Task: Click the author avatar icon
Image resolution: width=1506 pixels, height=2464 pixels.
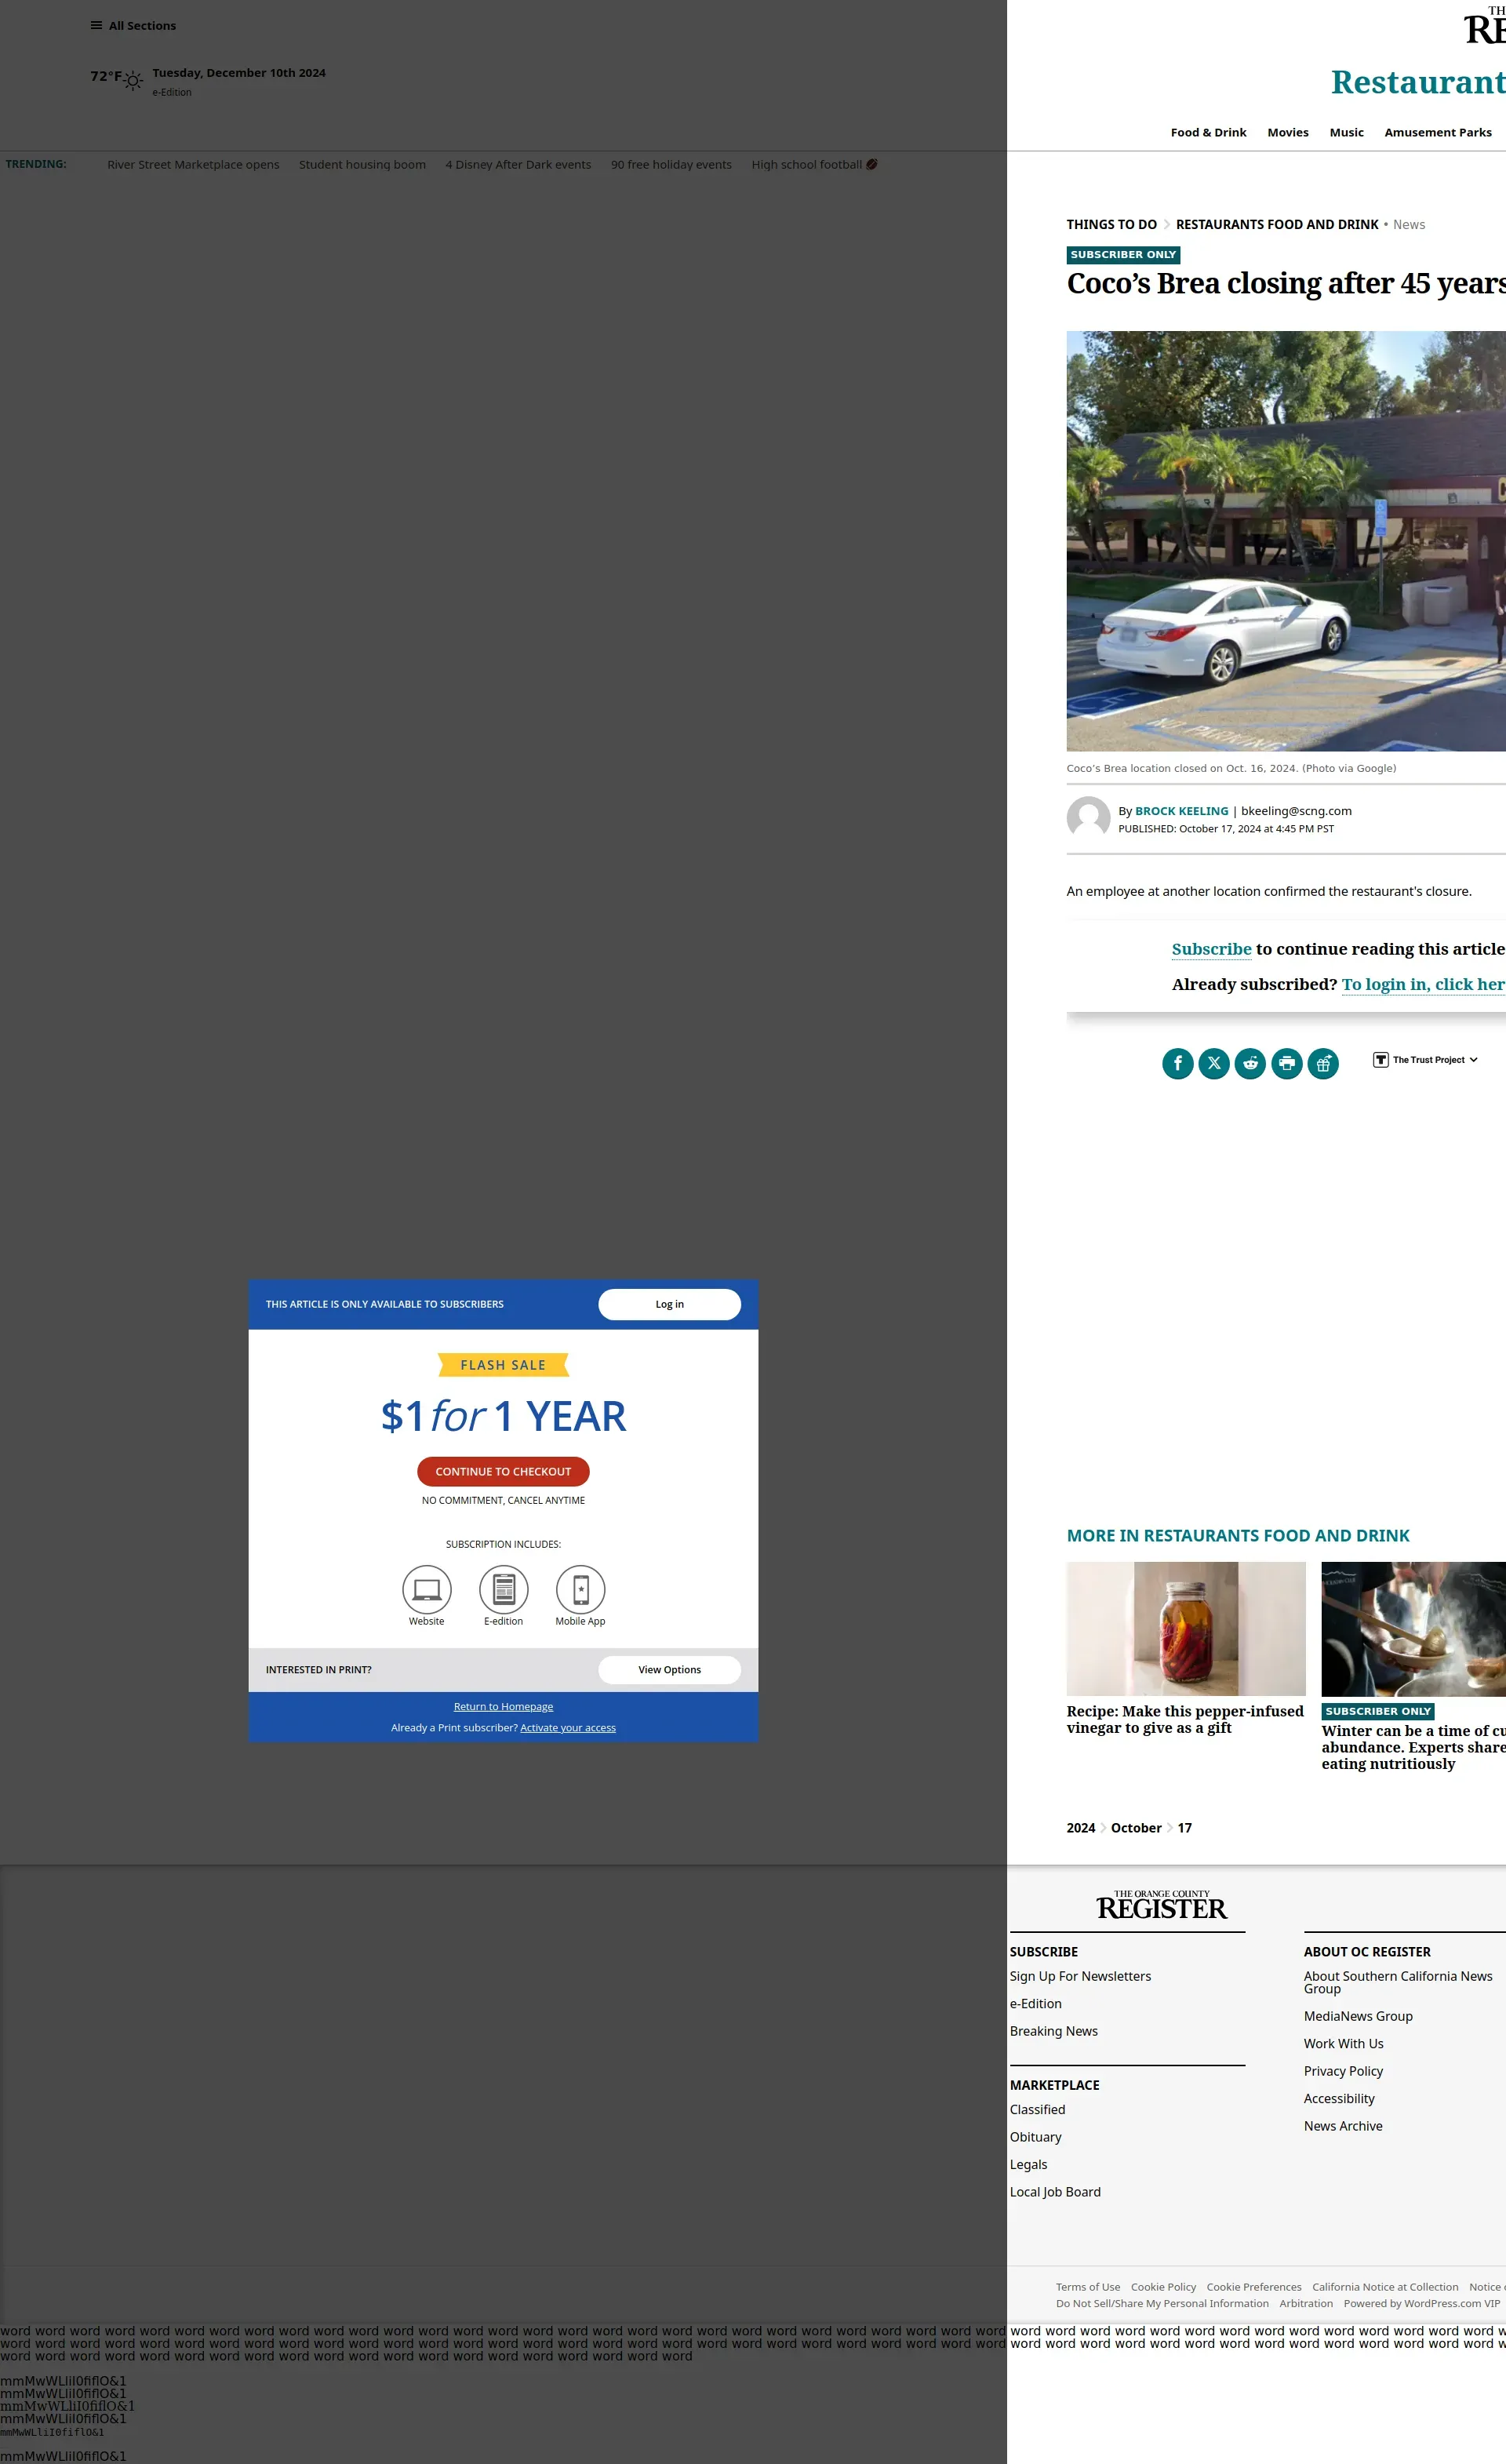Action: click(x=1088, y=818)
